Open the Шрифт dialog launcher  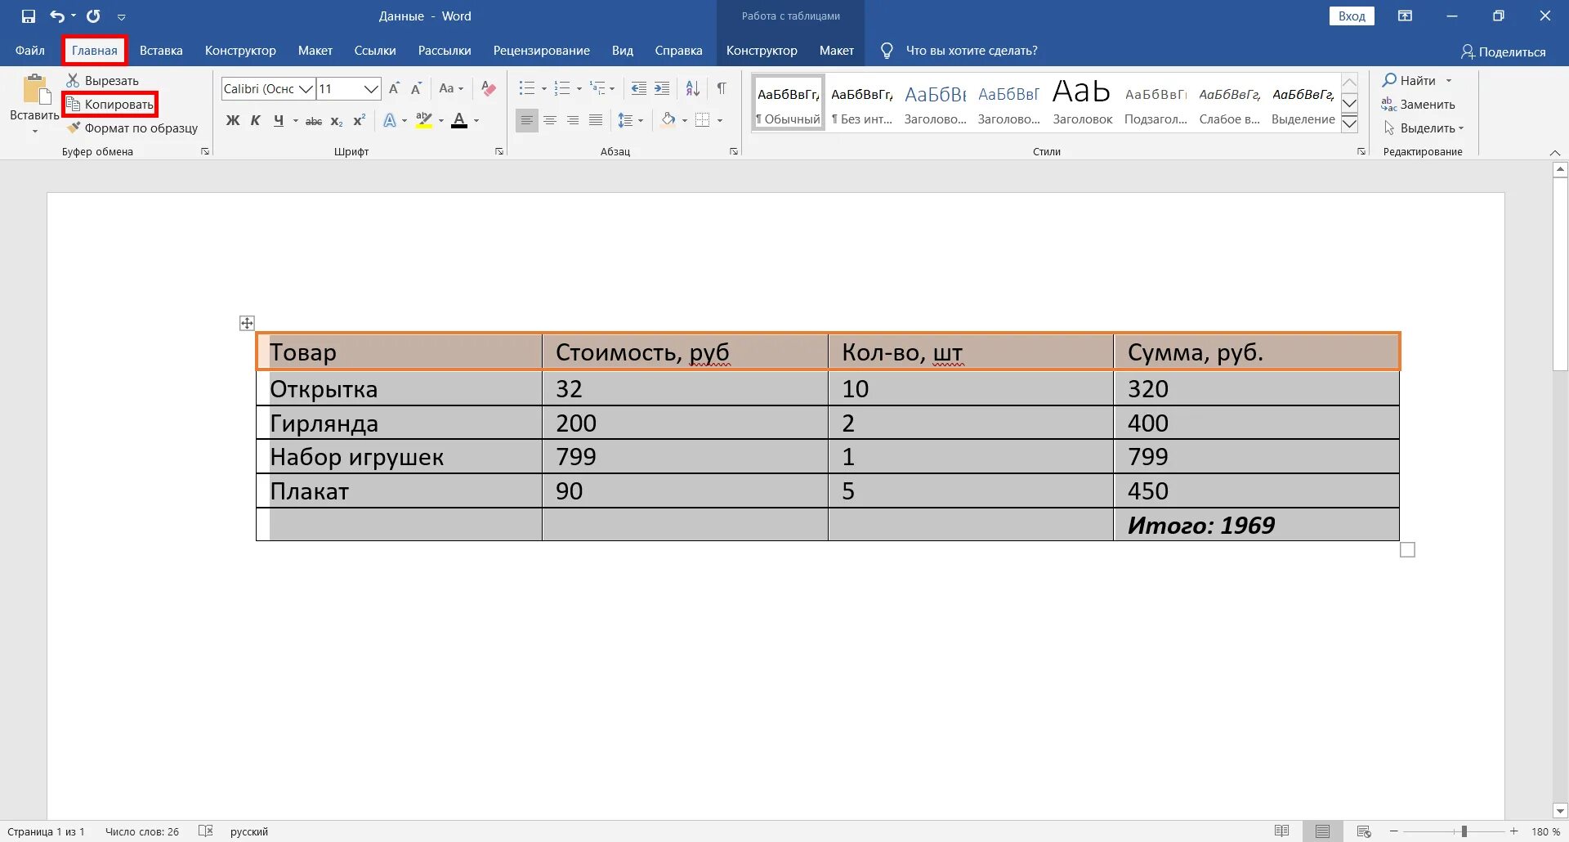point(499,151)
